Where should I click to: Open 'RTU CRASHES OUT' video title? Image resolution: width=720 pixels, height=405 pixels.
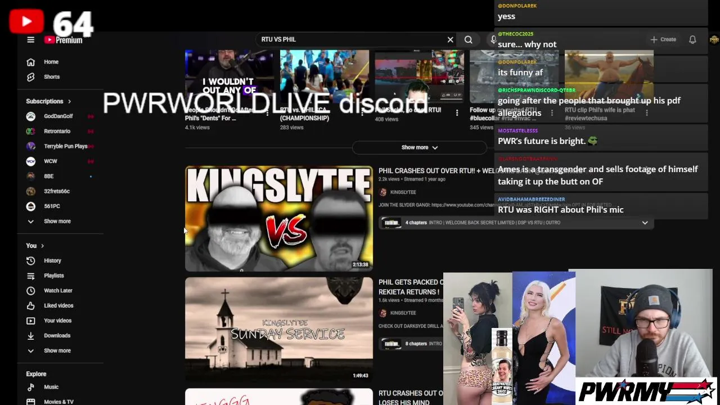coord(411,398)
